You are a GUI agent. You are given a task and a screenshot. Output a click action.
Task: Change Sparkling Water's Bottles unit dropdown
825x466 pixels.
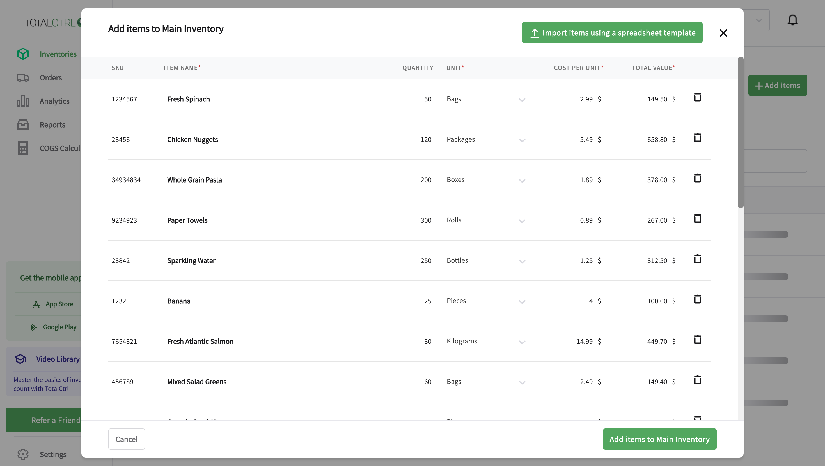pos(522,262)
